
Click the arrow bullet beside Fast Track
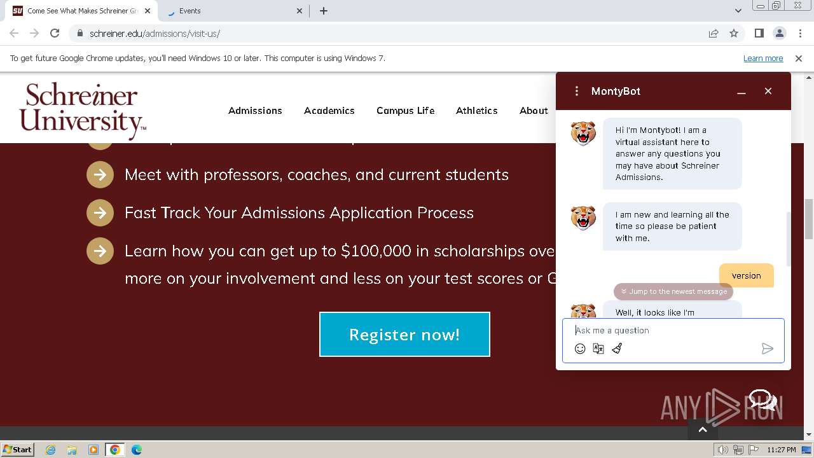pos(100,213)
